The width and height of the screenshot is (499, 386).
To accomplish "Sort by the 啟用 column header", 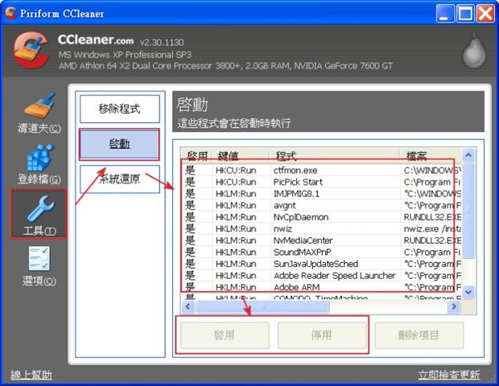I will point(196,156).
